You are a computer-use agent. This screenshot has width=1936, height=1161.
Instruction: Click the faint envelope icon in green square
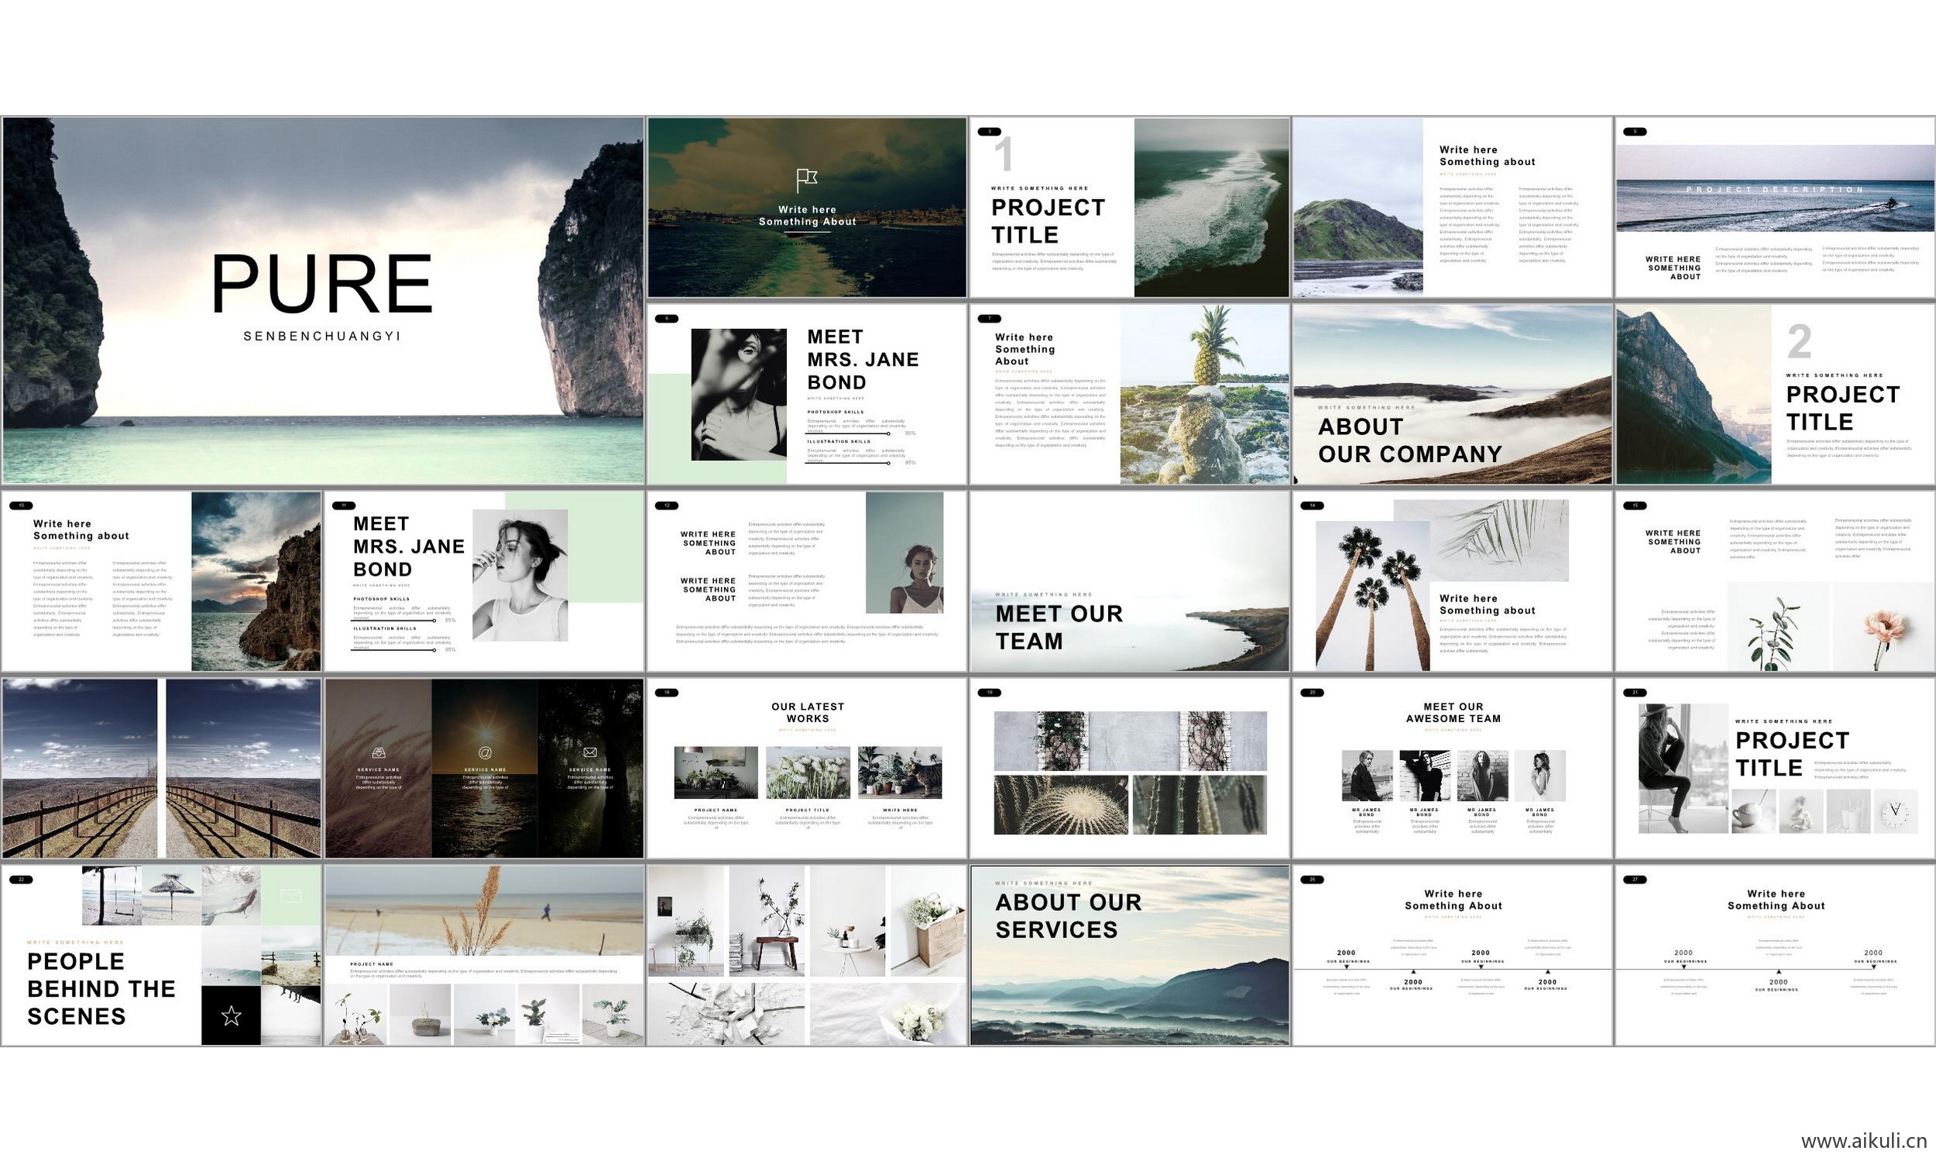pos(290,896)
